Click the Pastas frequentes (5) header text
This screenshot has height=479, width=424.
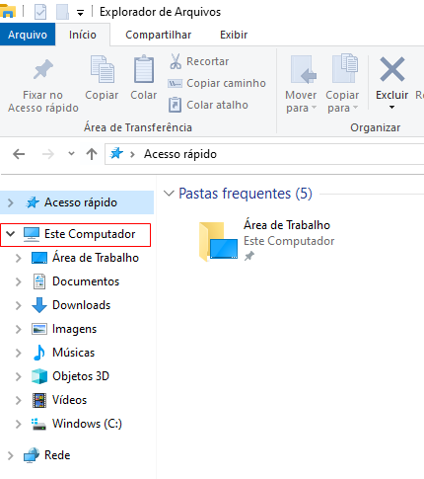pos(246,194)
